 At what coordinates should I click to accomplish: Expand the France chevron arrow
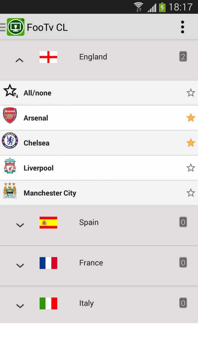click(x=20, y=265)
